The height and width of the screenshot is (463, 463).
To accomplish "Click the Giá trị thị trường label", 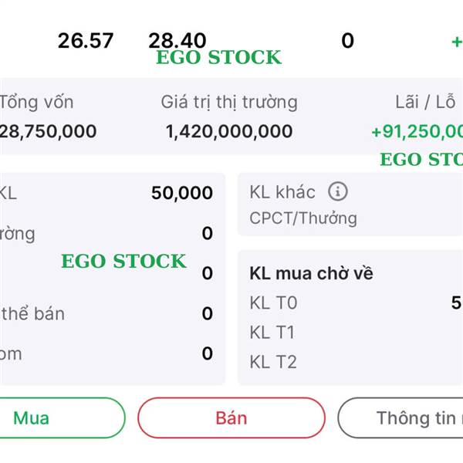I will point(229,103).
